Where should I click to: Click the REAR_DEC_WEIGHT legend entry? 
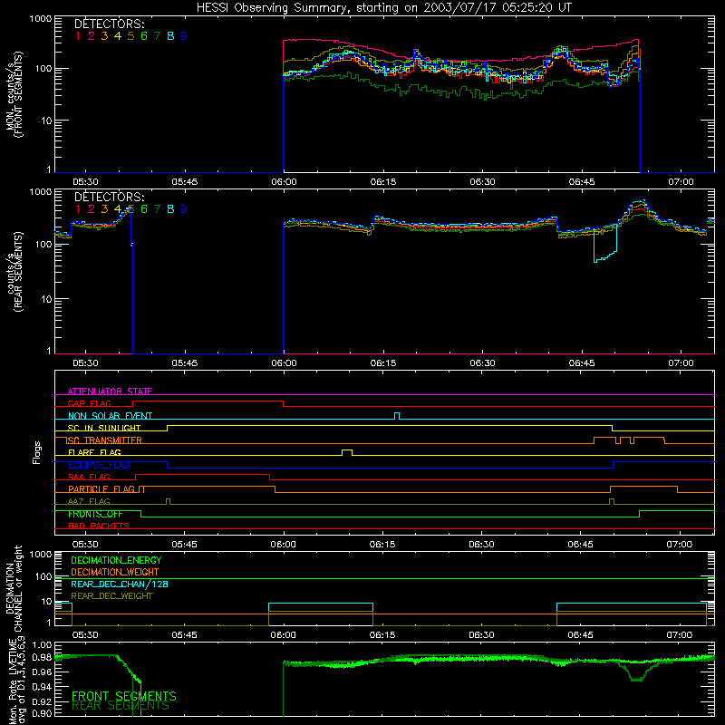point(111,596)
